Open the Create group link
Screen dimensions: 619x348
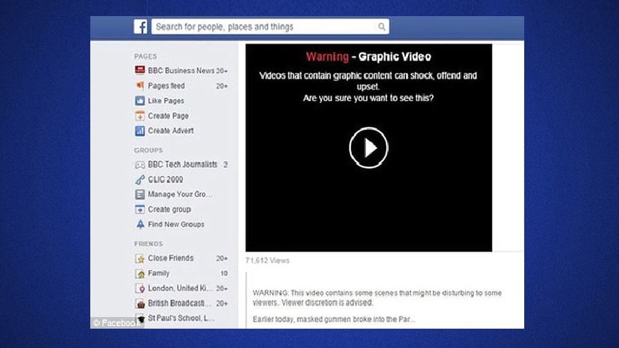(170, 209)
